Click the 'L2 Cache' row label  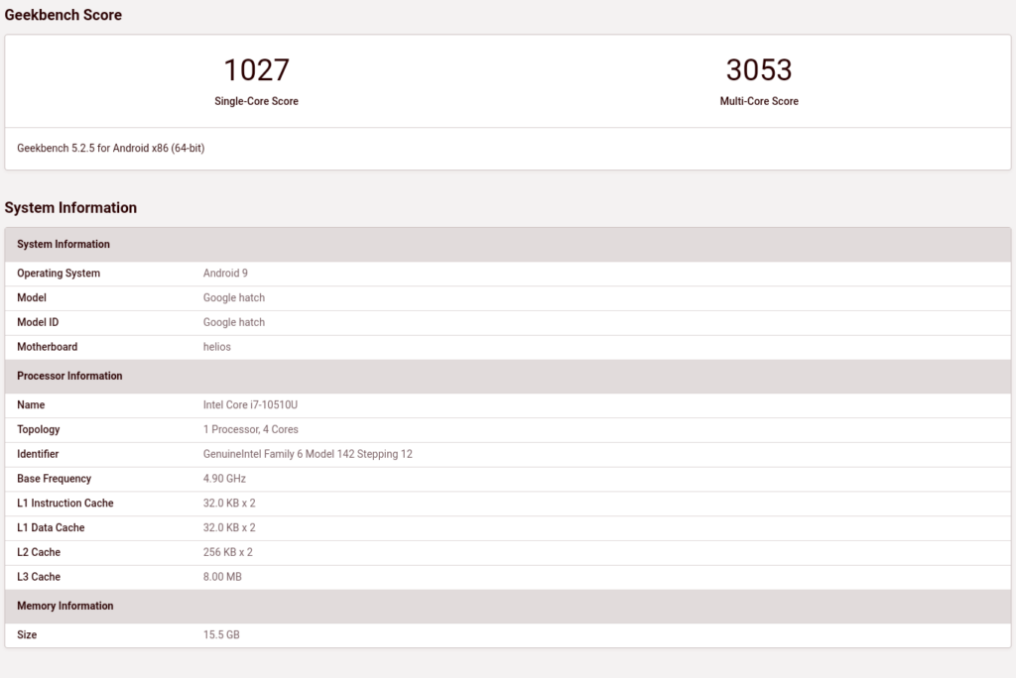[x=39, y=553]
